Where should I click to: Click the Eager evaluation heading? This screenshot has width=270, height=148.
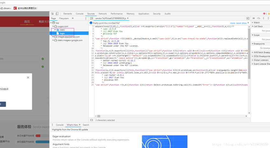pyautogui.click(x=61, y=136)
